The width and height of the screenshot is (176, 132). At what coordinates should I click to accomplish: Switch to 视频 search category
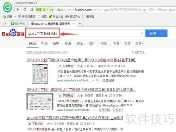[104, 43]
